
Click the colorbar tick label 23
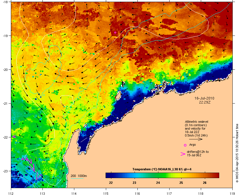point(134,183)
